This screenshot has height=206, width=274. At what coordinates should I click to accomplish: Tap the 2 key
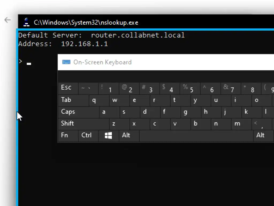[129, 88]
